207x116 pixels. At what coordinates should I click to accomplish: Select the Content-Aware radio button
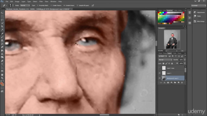tap(64, 5)
